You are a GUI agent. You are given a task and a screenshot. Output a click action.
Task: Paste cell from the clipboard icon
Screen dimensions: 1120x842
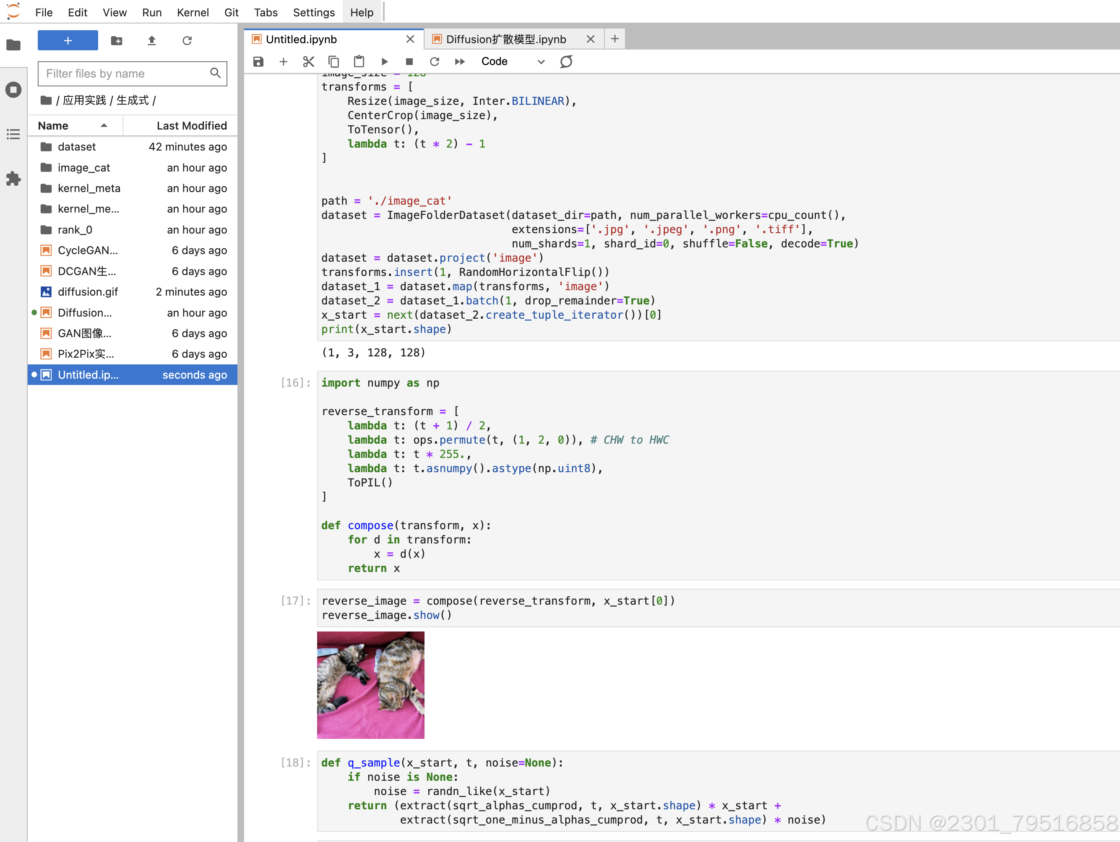click(359, 62)
